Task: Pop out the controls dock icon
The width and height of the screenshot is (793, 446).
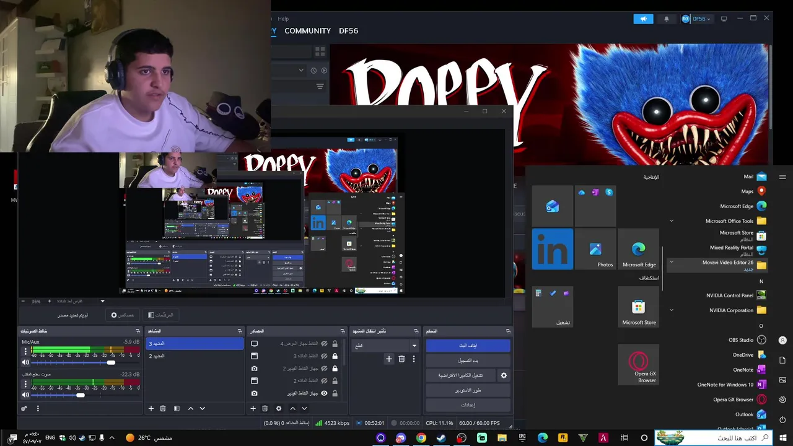Action: (508, 331)
